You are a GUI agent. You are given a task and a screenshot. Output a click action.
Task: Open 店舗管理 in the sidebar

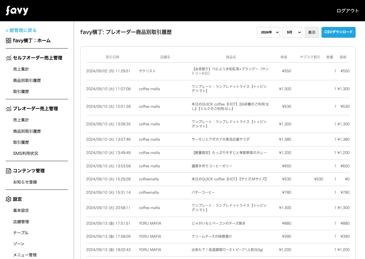coord(21,222)
